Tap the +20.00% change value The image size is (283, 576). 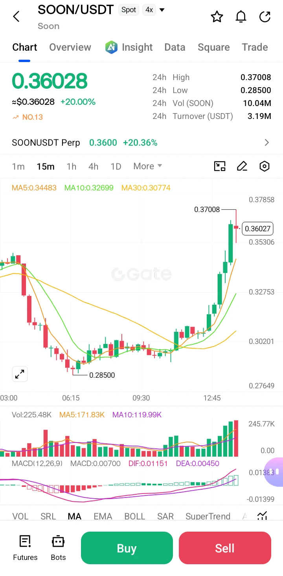click(78, 102)
